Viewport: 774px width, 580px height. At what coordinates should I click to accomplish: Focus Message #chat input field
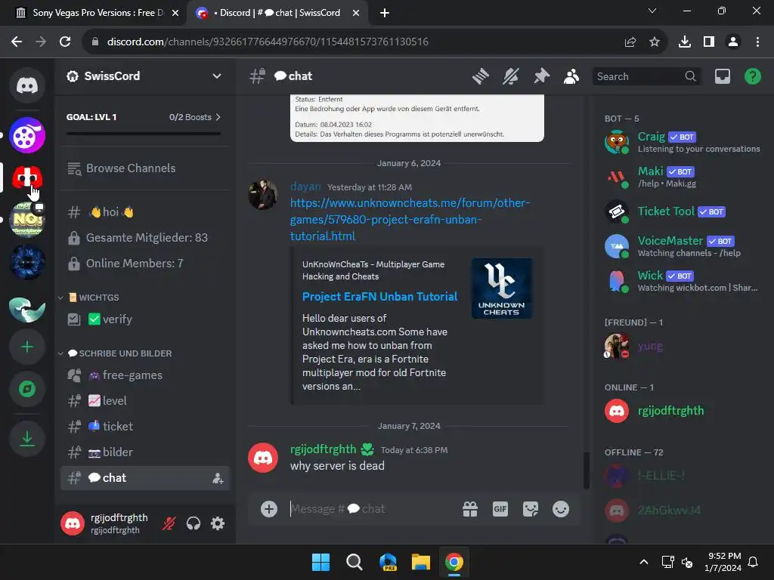pos(373,509)
